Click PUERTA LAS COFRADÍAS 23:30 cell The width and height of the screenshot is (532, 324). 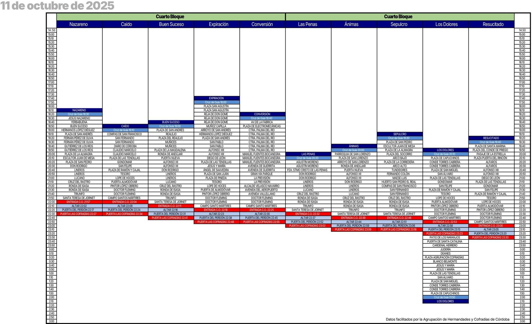click(x=490, y=238)
